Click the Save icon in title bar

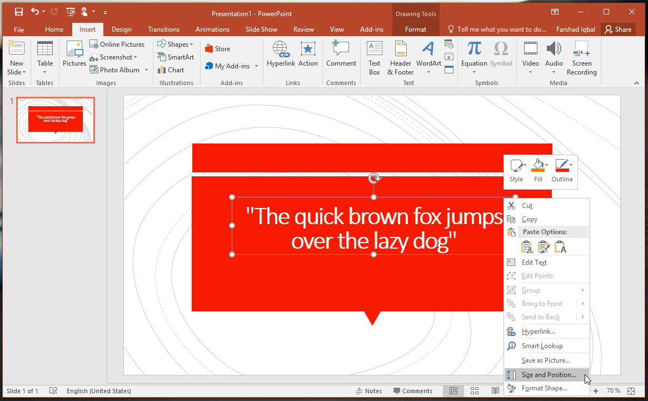tap(19, 12)
